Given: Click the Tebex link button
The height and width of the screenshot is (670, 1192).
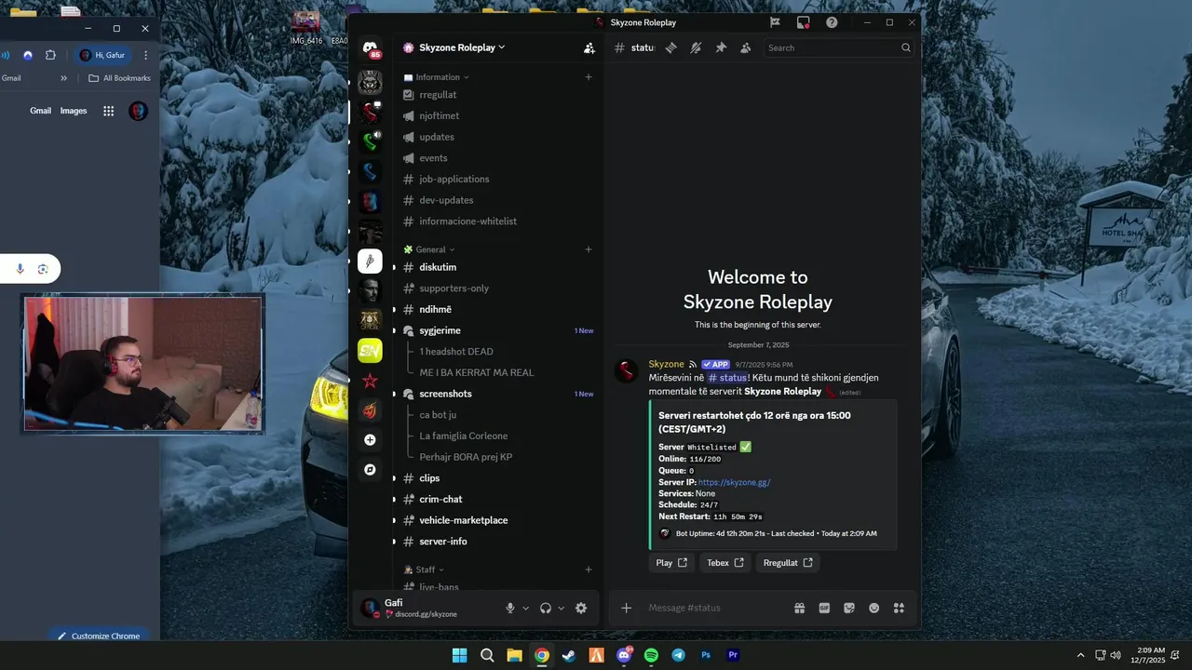Looking at the screenshot, I should [x=725, y=562].
